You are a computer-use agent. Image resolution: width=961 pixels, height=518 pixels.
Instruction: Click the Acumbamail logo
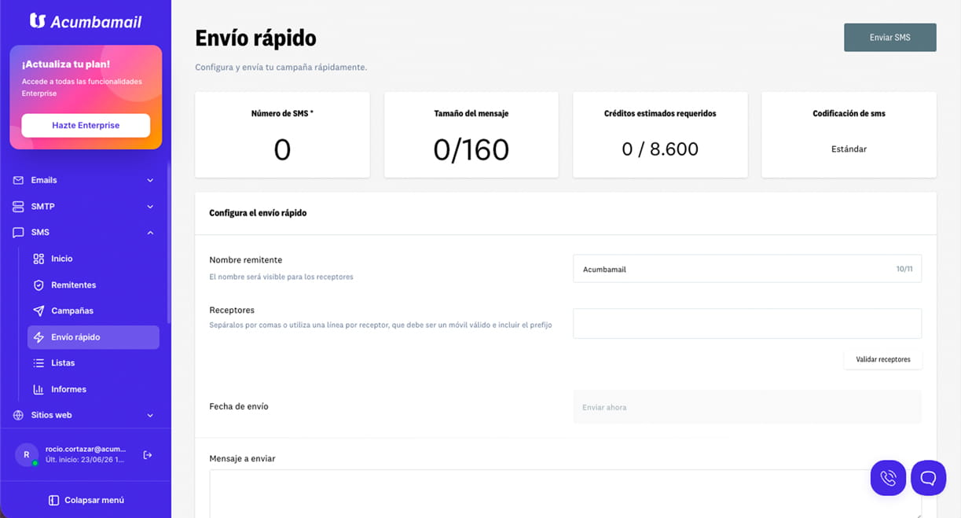tap(86, 21)
